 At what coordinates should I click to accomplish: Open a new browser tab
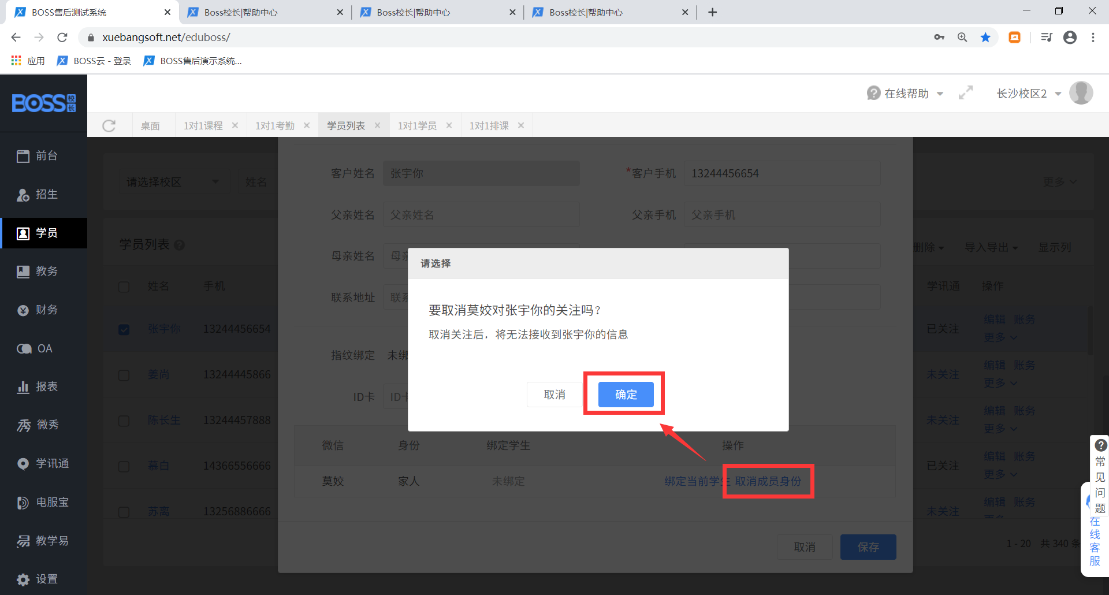(712, 12)
